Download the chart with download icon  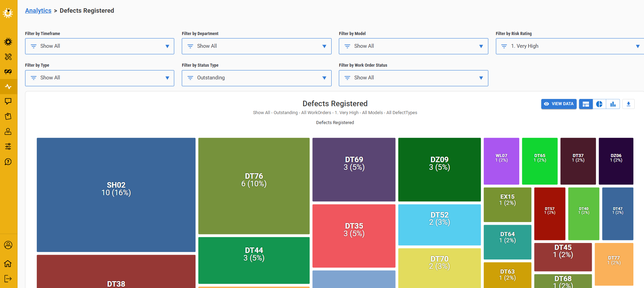point(628,104)
